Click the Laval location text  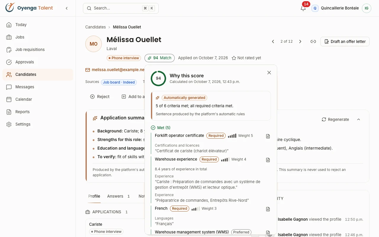[x=112, y=49]
